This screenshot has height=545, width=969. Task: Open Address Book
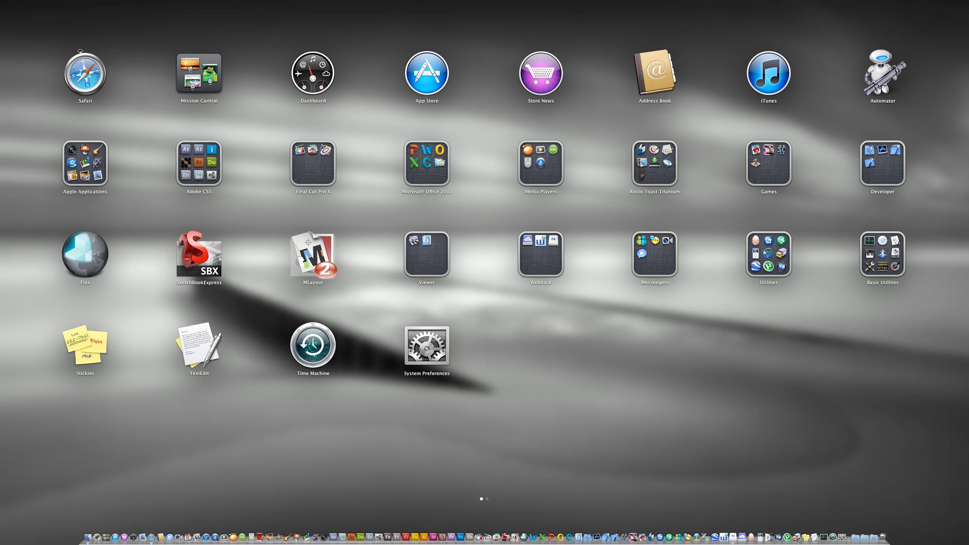click(655, 74)
